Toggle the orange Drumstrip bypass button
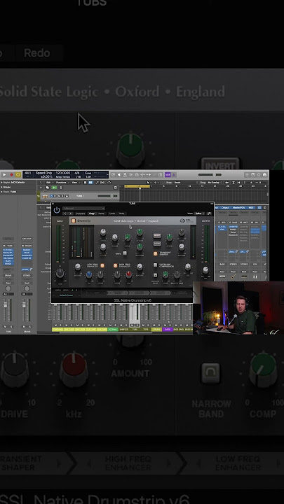The image size is (284, 504). pos(73,220)
